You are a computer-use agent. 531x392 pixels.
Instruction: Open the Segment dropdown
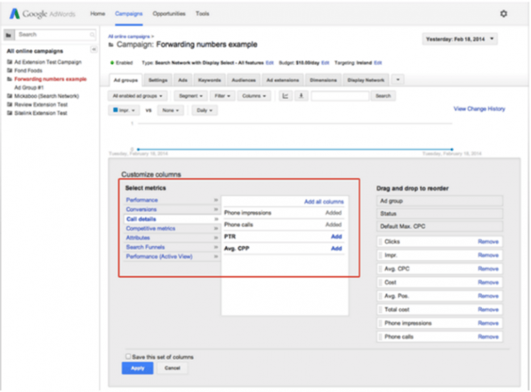pos(190,96)
